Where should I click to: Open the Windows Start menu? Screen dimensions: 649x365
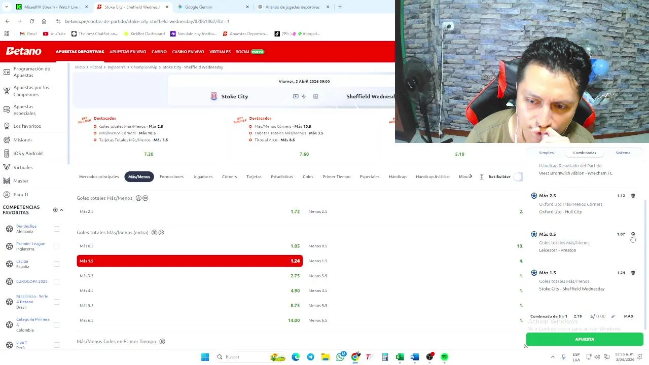tap(205, 357)
